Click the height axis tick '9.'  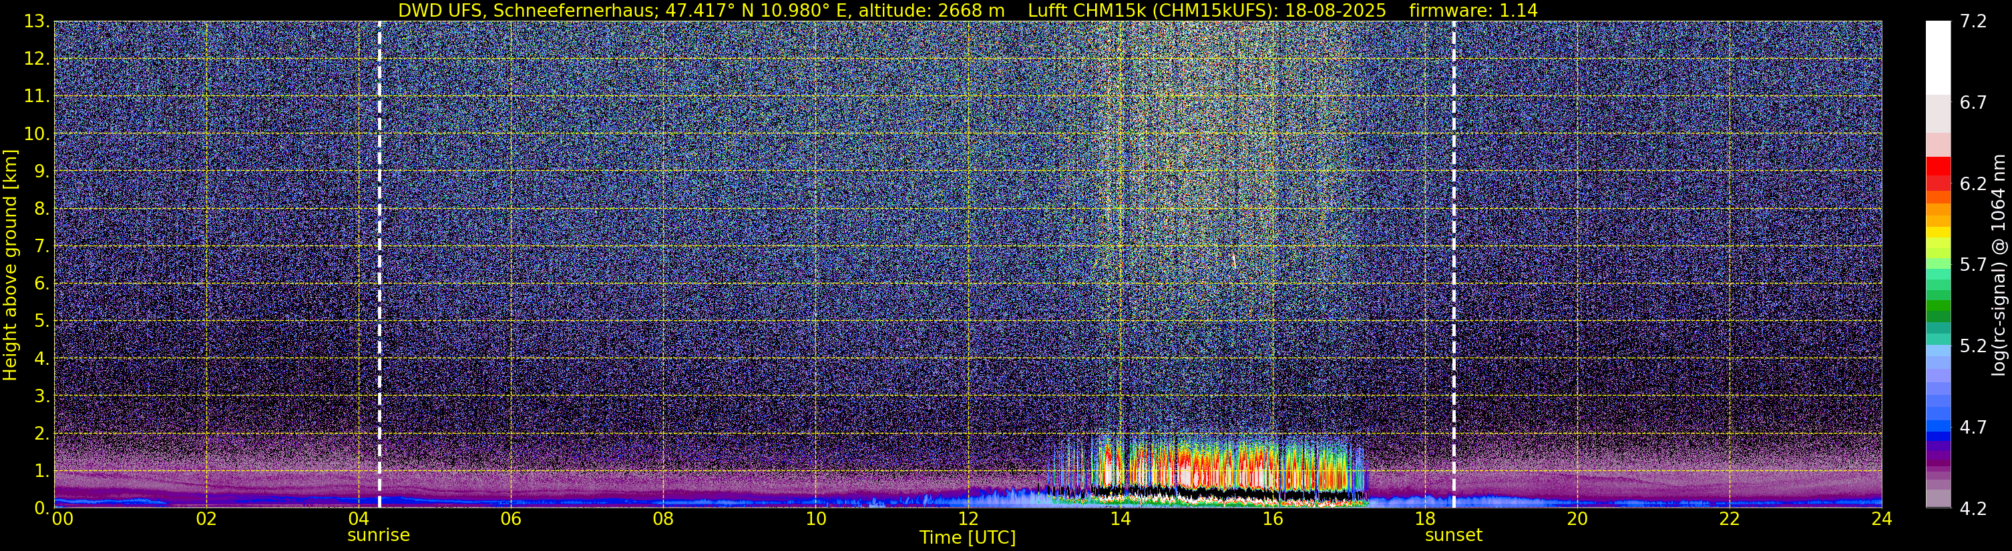coord(41,171)
